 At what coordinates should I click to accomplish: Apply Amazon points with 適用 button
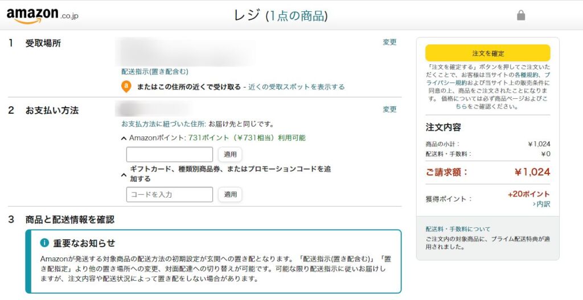tap(230, 155)
